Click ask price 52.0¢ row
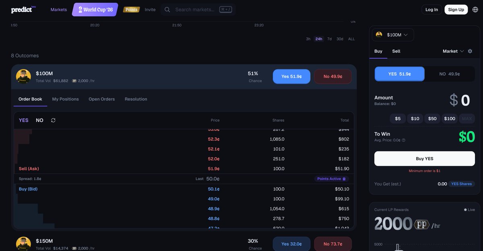 coord(184,159)
